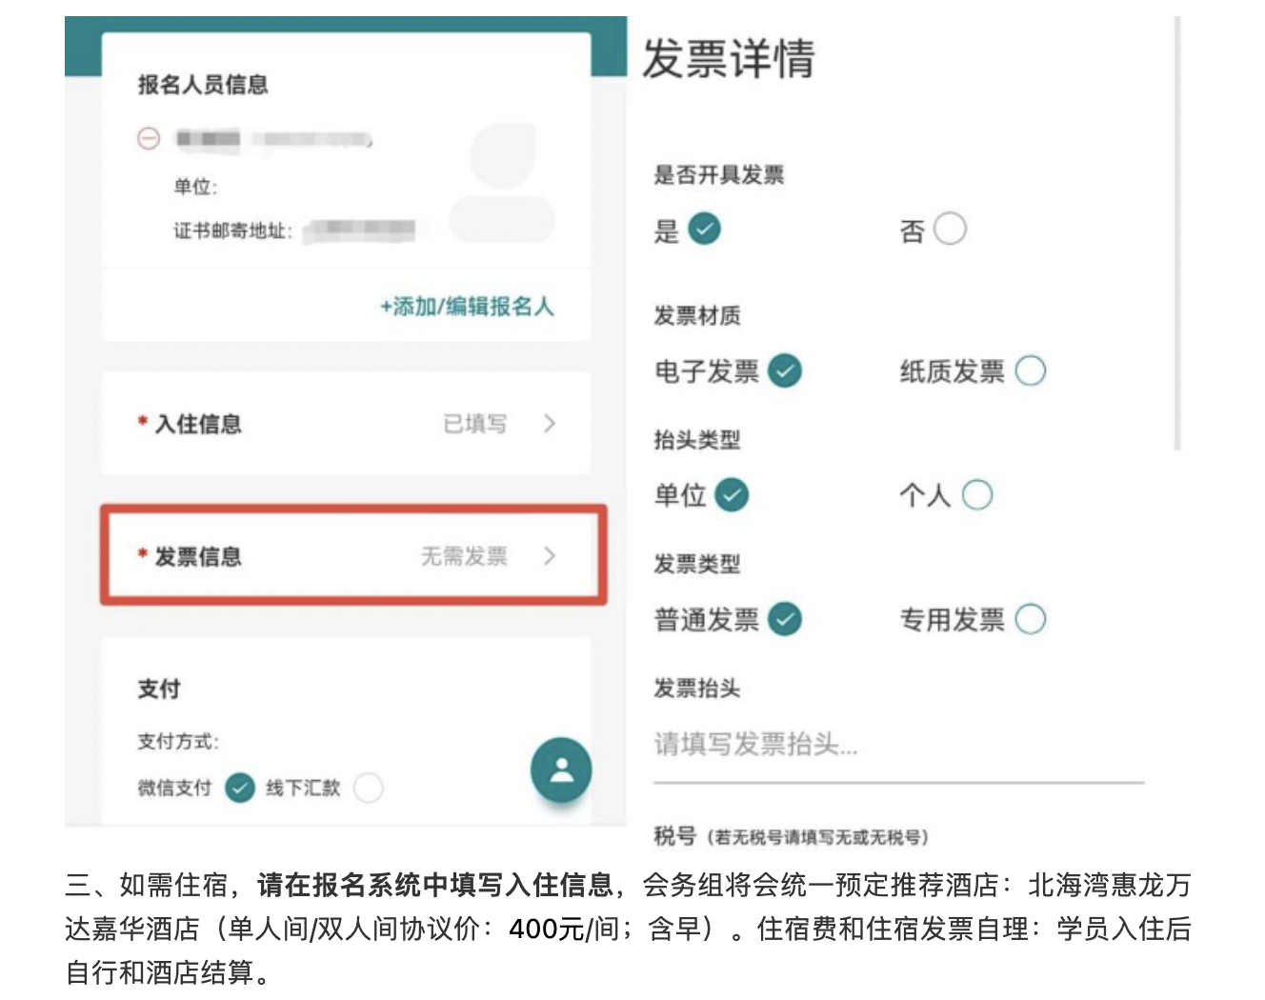
Task: Click the 请填写发票抬头 input field
Action: tap(898, 745)
